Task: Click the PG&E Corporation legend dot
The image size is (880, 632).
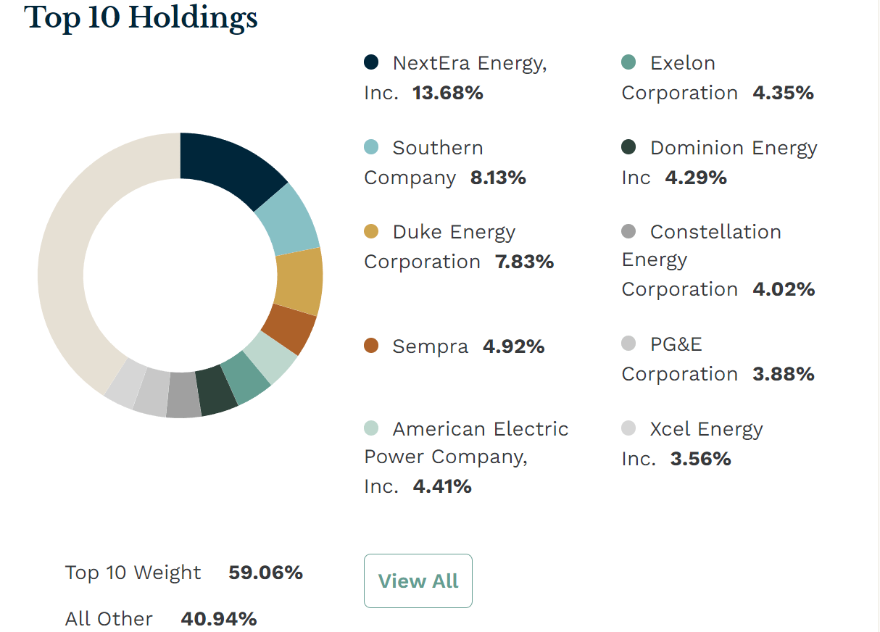Action: (x=628, y=344)
